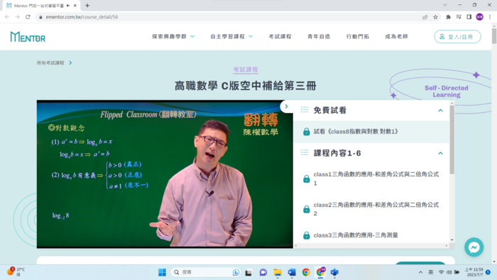Screen dimensions: 497x280
Task: Open the Messenger chat bubble
Action: click(474, 247)
